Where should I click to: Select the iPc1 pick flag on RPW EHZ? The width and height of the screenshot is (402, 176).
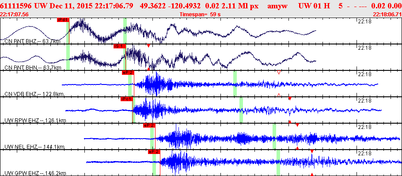(x=127, y=99)
